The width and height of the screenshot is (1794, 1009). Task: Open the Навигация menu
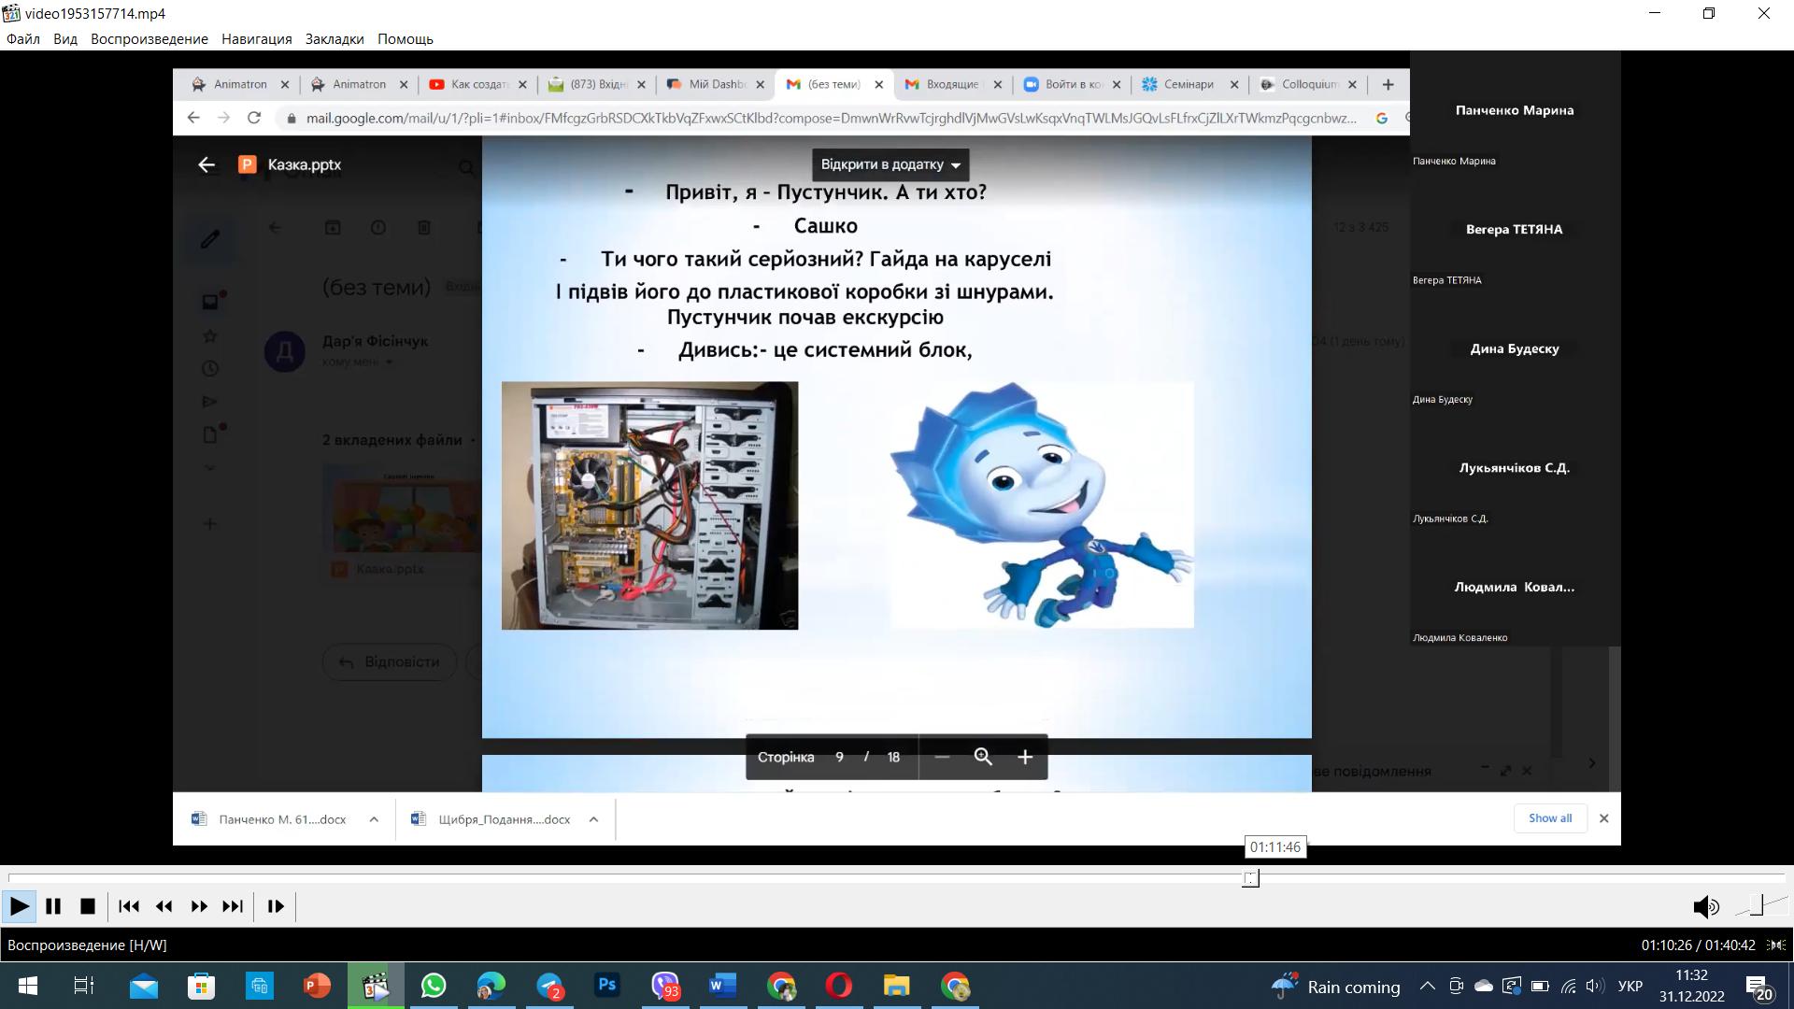tap(256, 39)
